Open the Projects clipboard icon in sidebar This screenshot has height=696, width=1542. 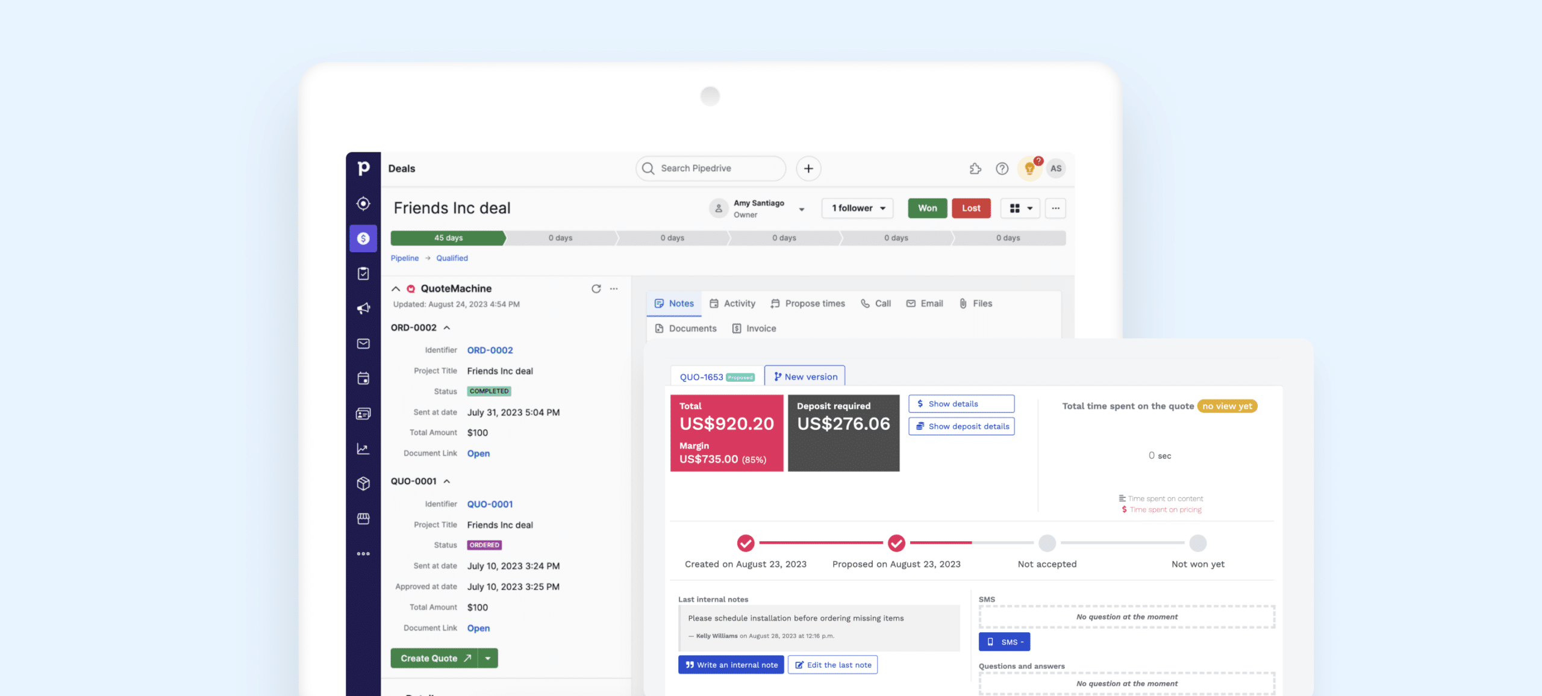[x=363, y=273]
